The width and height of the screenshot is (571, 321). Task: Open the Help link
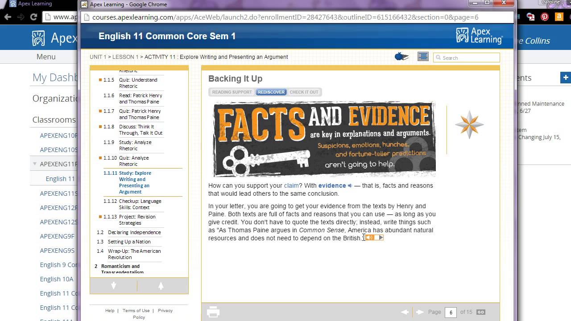[110, 311]
